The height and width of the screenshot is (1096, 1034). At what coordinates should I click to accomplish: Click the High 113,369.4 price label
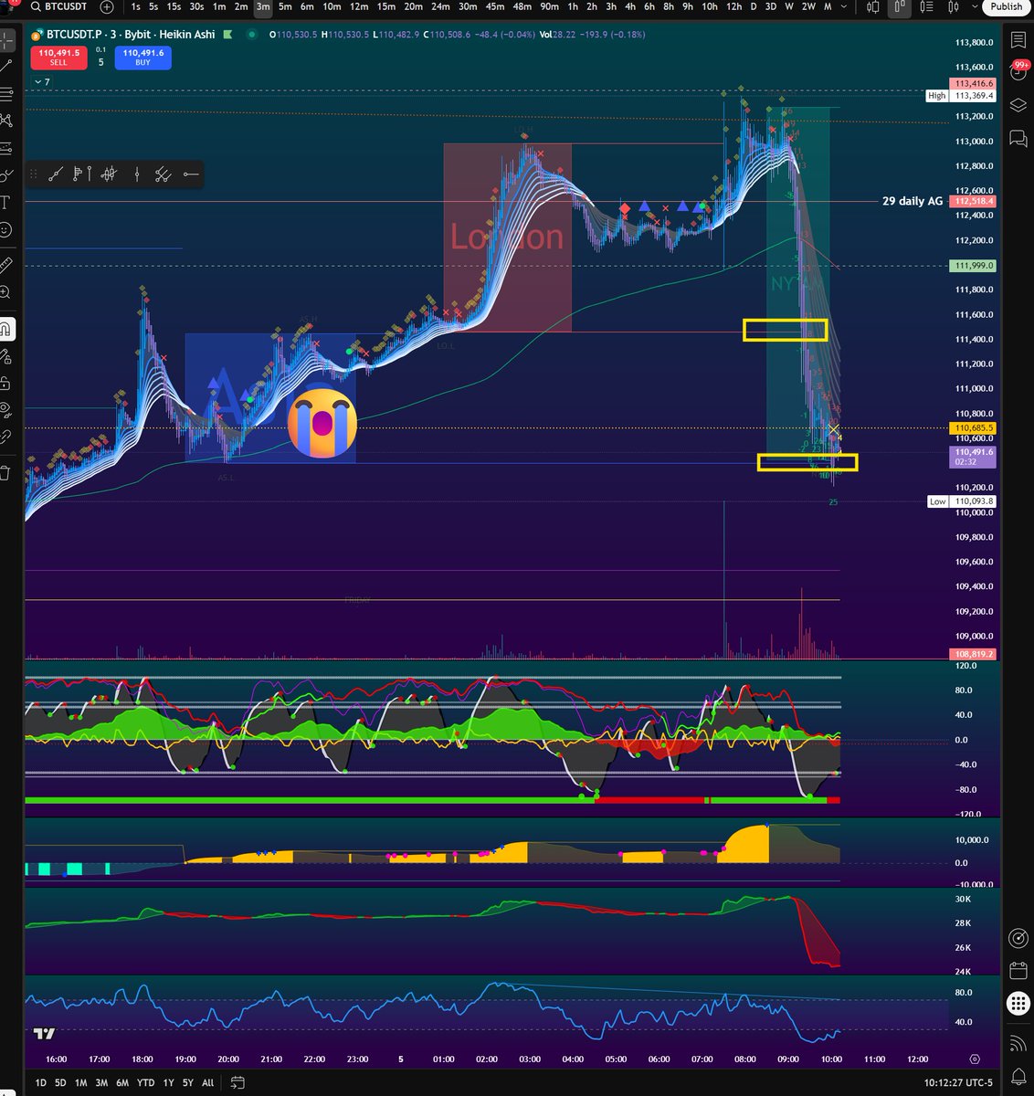click(961, 95)
